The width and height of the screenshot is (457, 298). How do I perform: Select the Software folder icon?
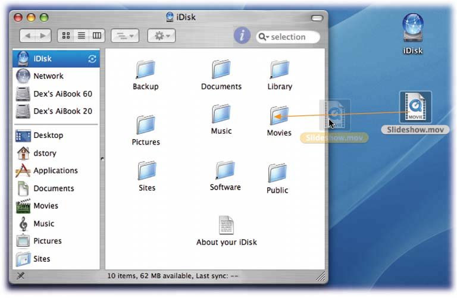(225, 171)
